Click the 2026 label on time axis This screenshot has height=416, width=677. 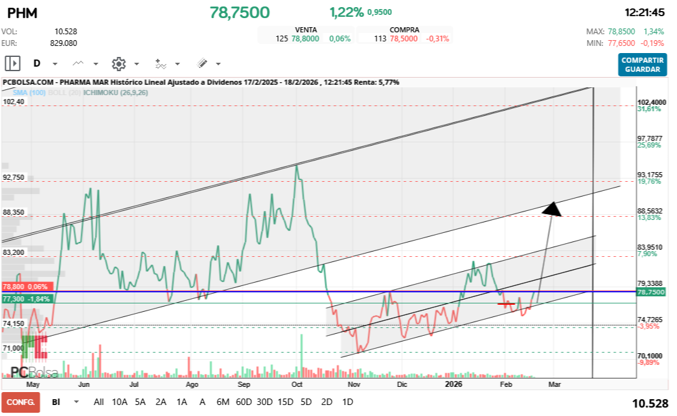coord(453,384)
